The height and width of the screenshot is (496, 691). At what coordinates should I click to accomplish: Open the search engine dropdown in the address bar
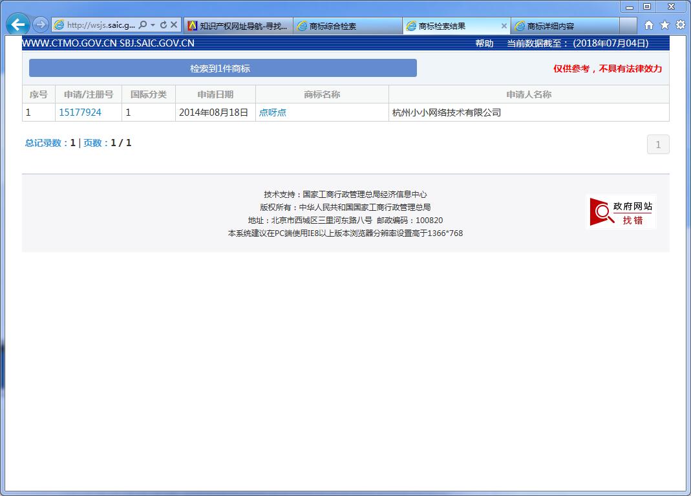pyautogui.click(x=154, y=24)
